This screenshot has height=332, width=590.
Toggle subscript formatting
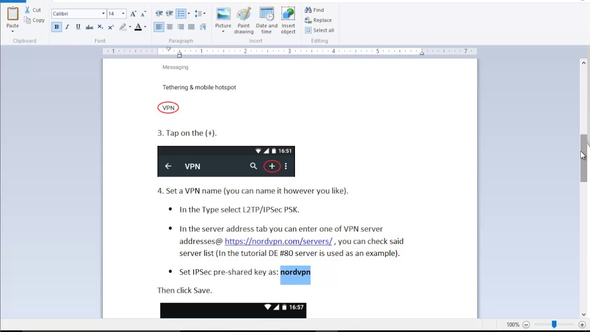[x=100, y=27]
